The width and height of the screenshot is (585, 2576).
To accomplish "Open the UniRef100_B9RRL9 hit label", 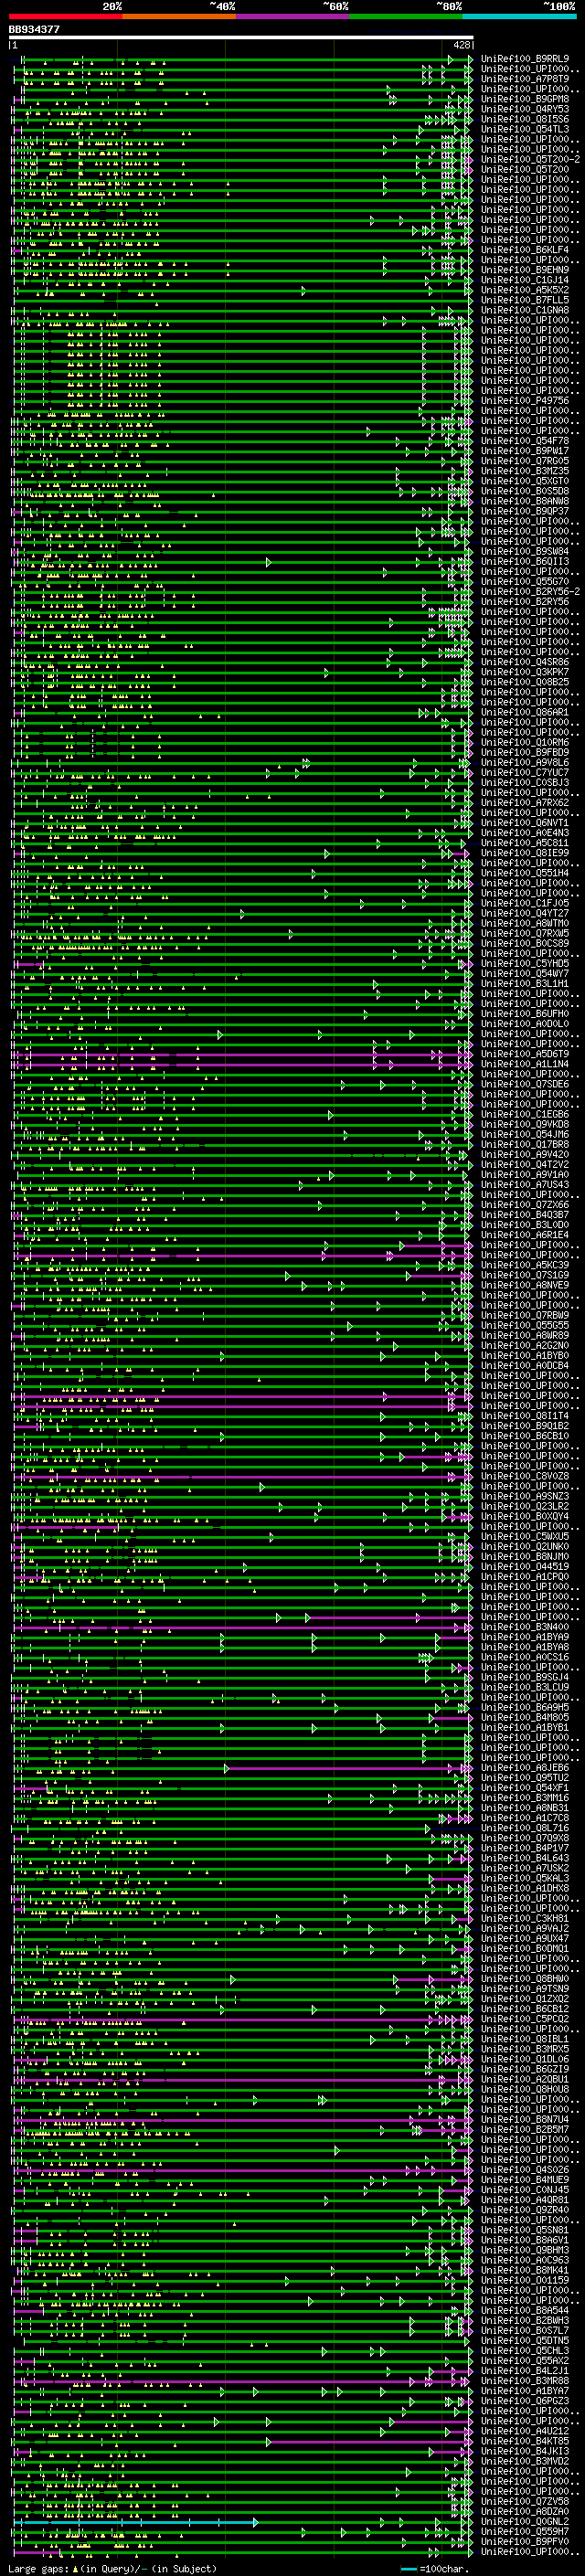I will pyautogui.click(x=525, y=59).
